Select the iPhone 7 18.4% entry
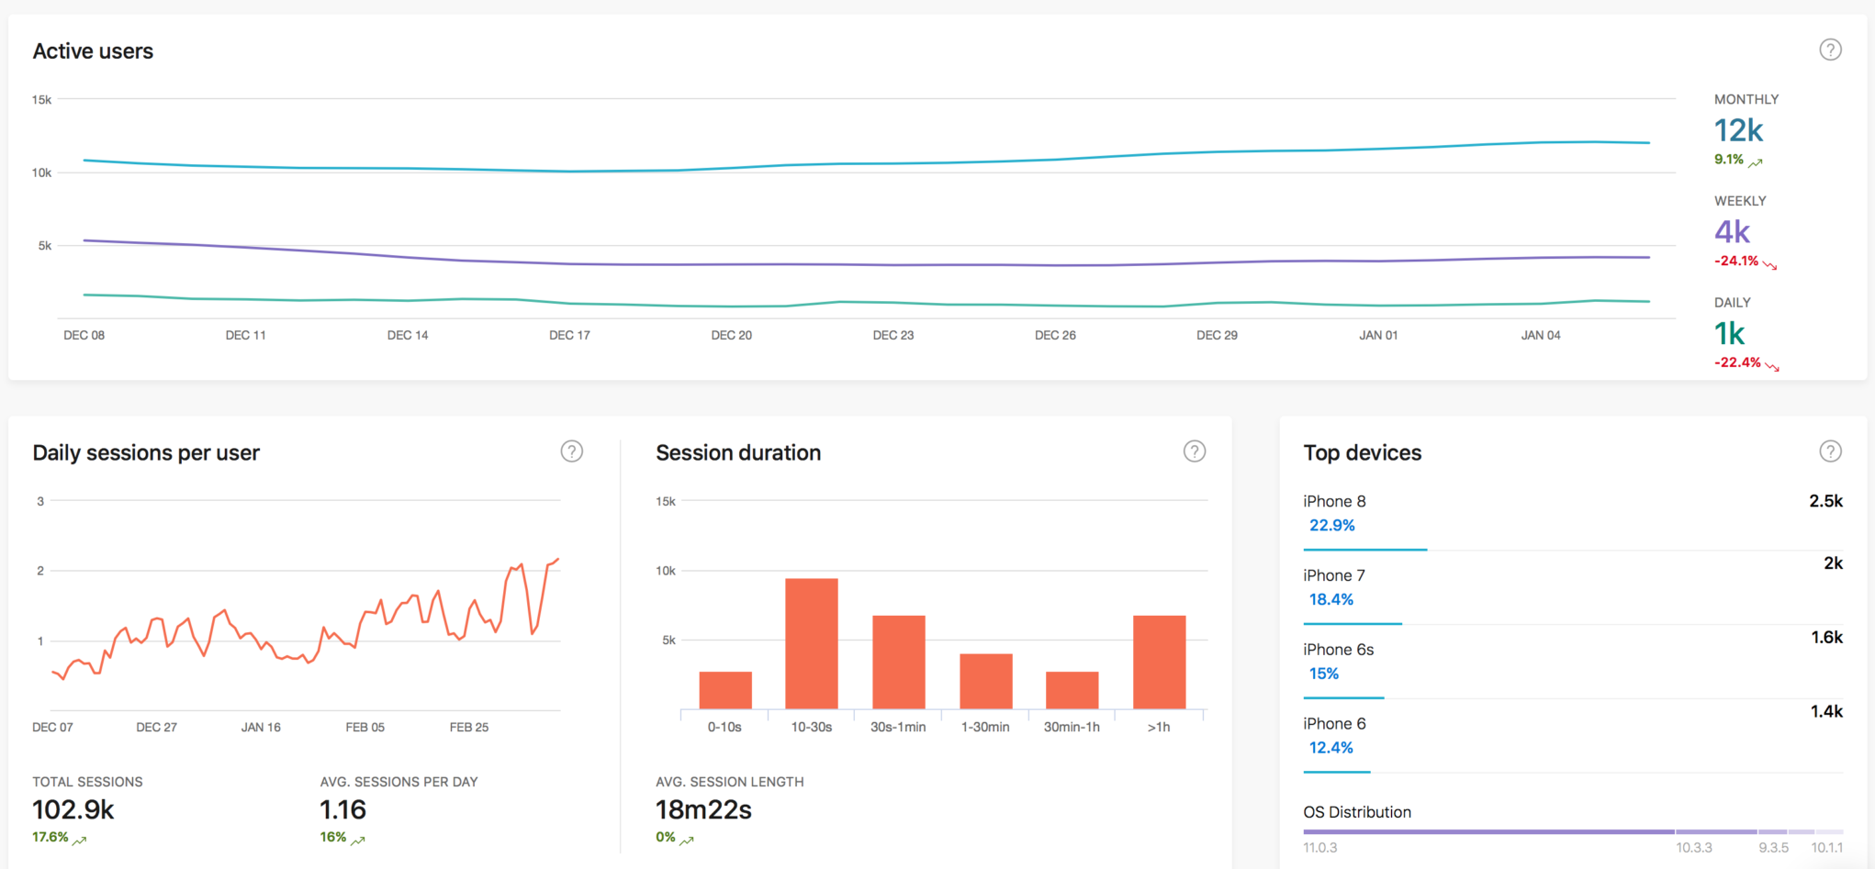The width and height of the screenshot is (1875, 869). tap(1333, 586)
